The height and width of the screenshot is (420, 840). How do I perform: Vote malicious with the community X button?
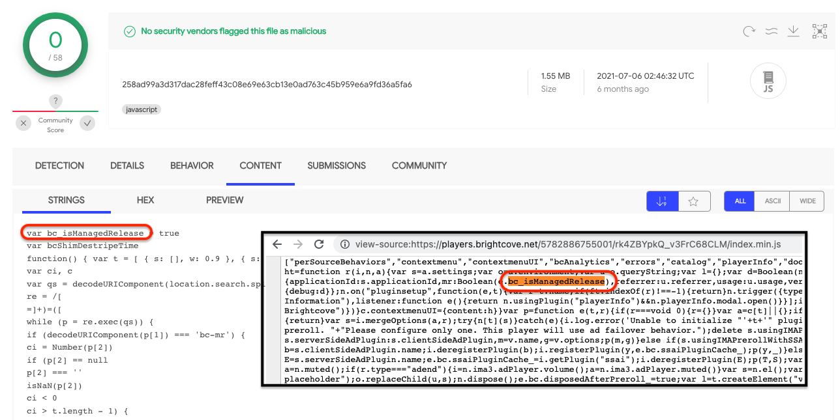coord(23,123)
